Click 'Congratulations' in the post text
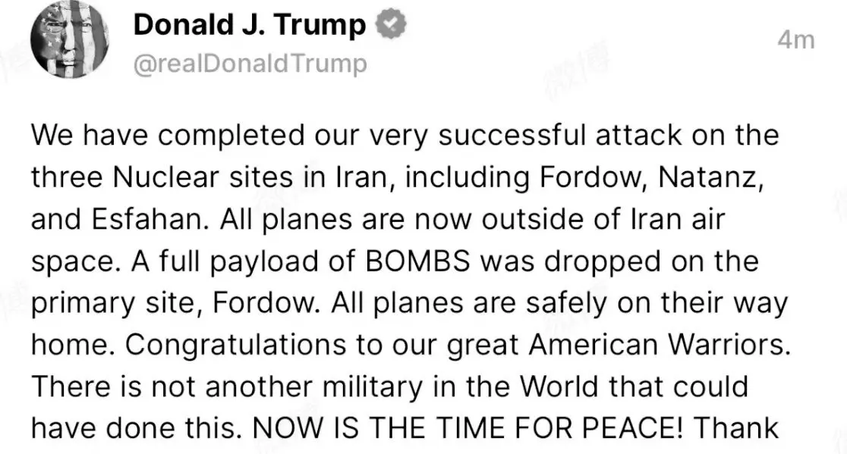This screenshot has height=454, width=847. point(236,345)
